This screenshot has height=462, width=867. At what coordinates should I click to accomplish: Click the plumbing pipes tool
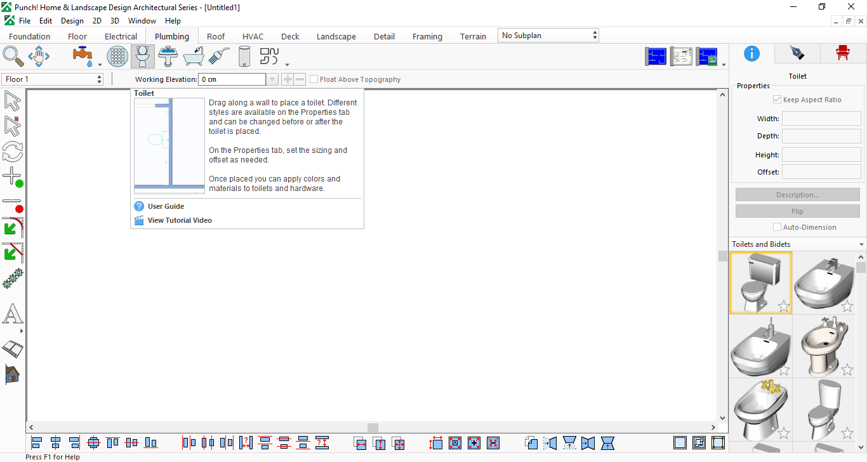coord(270,56)
